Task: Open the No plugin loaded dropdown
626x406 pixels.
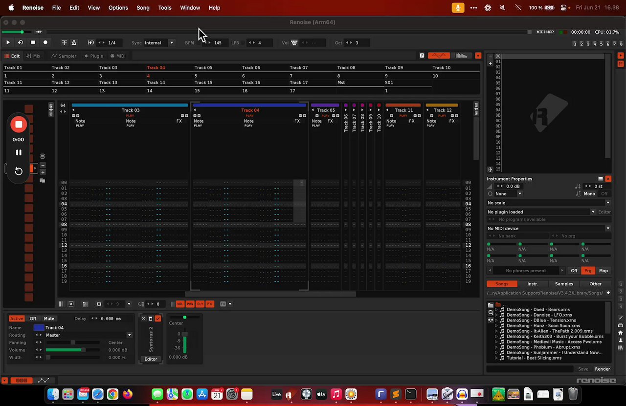Action: click(541, 212)
